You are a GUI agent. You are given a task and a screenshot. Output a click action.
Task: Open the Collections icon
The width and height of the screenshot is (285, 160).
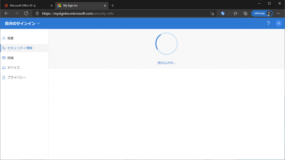pos(245,13)
